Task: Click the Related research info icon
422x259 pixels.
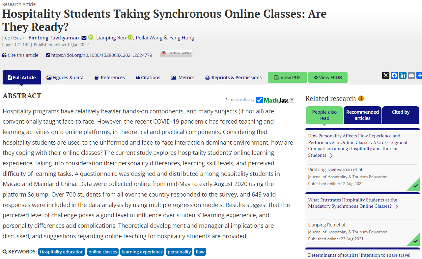Action: pyautogui.click(x=361, y=99)
